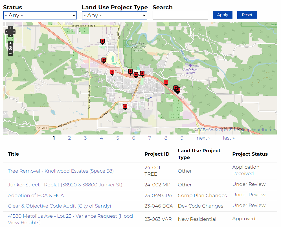281x227 pixels.
Task: Pan the map right with the arrow
Action: click(x=14, y=32)
